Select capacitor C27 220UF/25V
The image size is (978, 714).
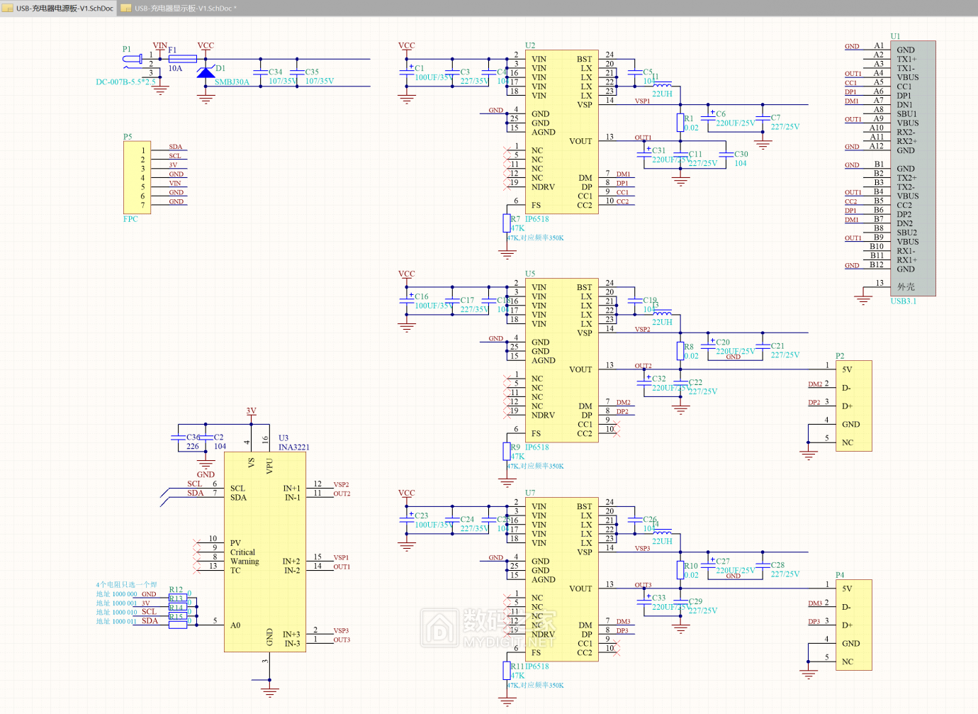coord(708,565)
